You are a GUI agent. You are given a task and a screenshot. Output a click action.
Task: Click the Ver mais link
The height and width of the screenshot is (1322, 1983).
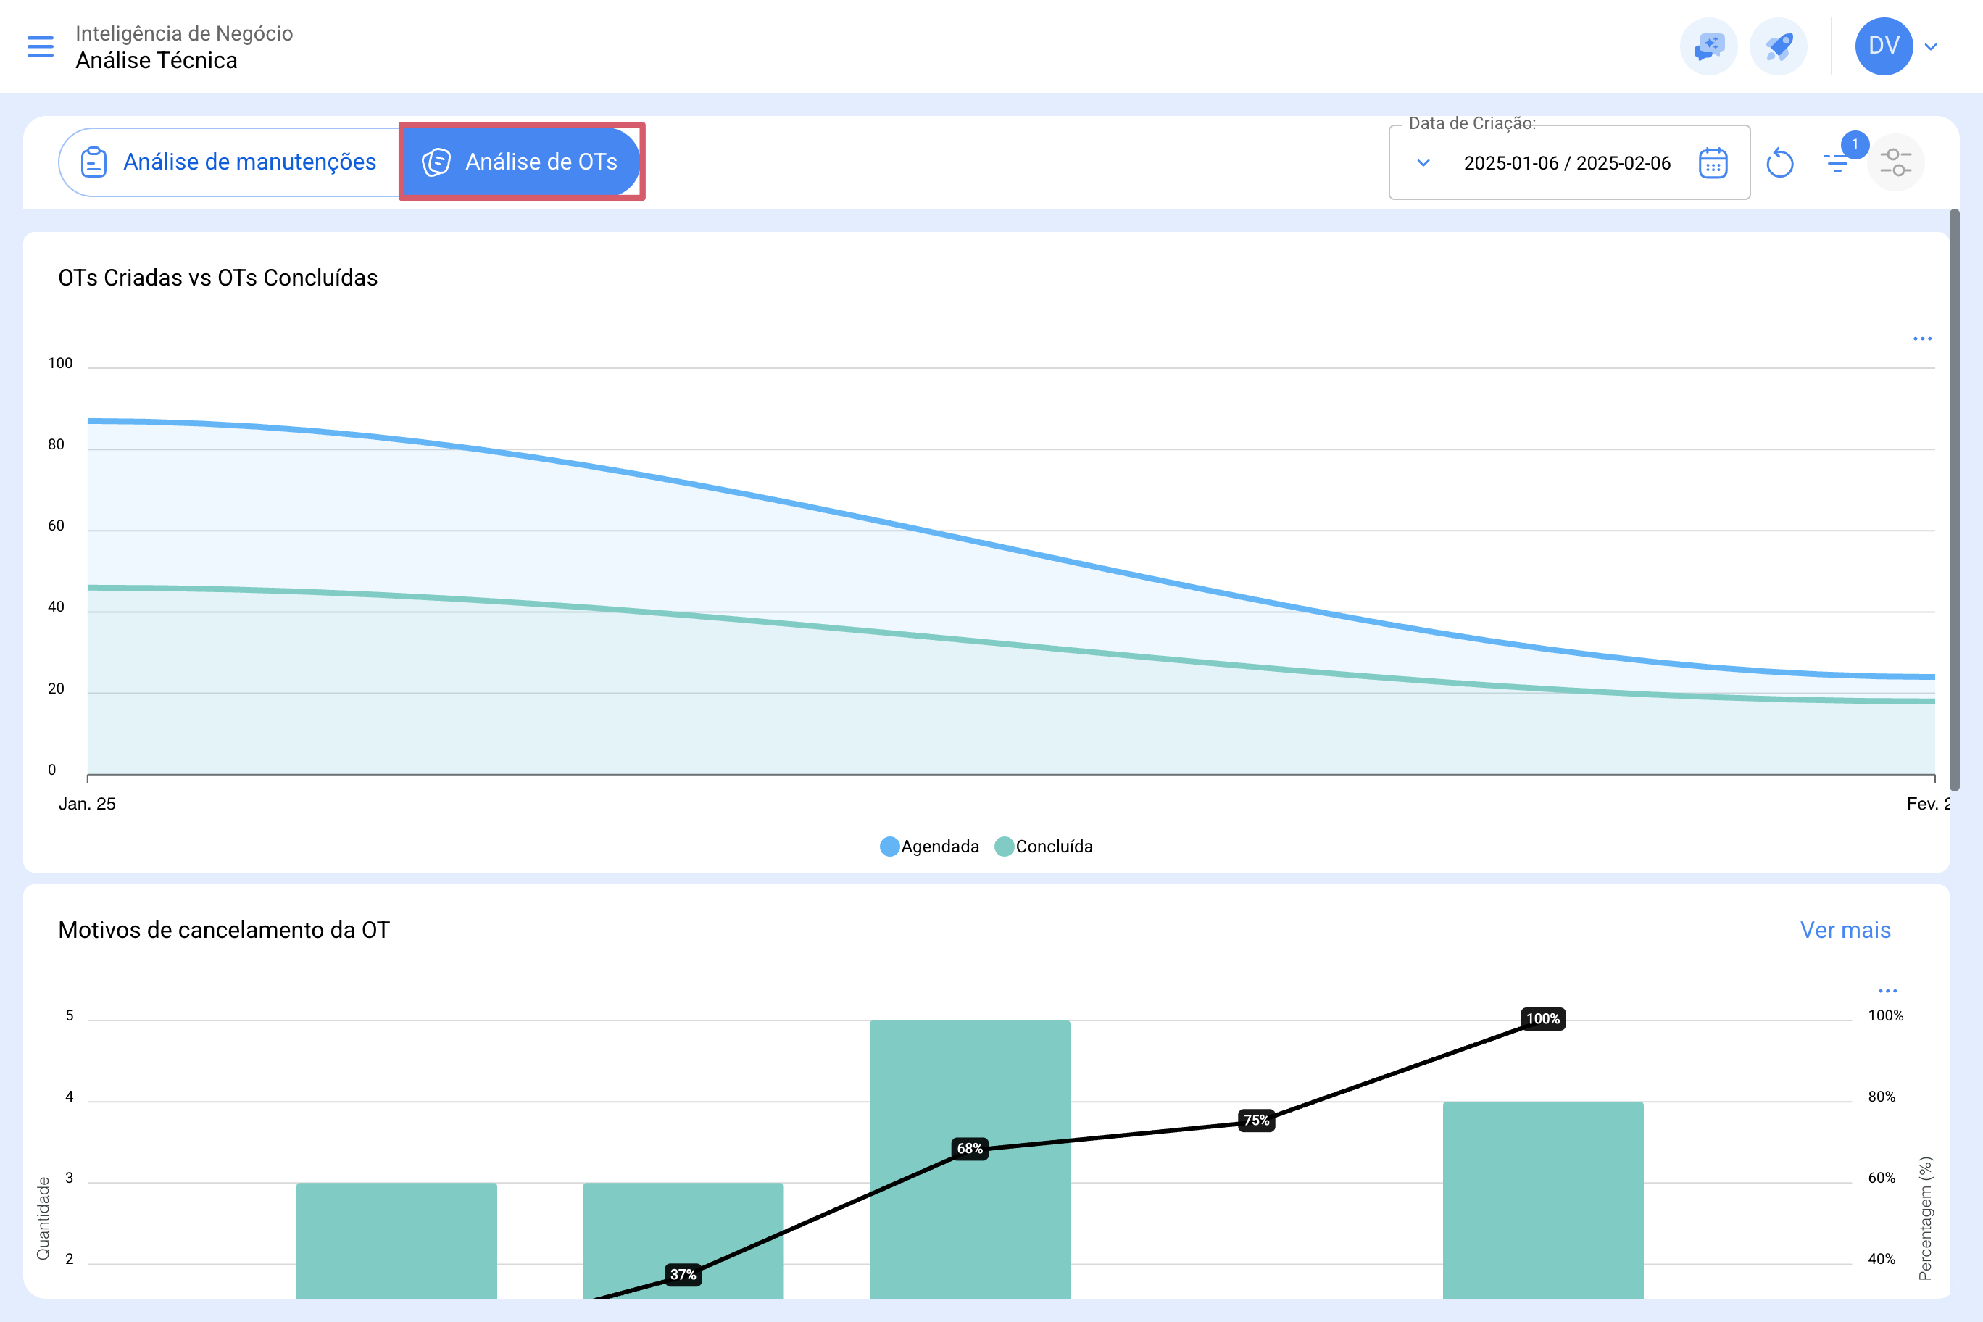point(1845,930)
